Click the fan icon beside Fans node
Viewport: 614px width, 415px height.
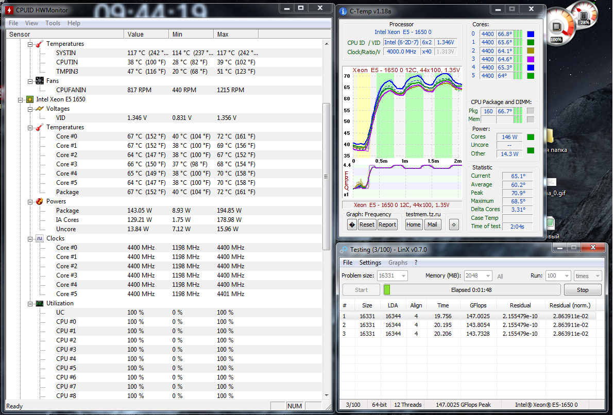coord(40,81)
